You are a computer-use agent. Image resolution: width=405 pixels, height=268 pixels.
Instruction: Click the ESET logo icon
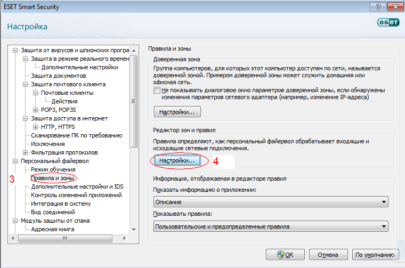[x=388, y=22]
